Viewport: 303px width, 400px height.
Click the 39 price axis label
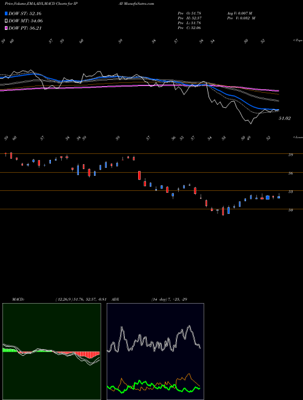click(x=290, y=155)
